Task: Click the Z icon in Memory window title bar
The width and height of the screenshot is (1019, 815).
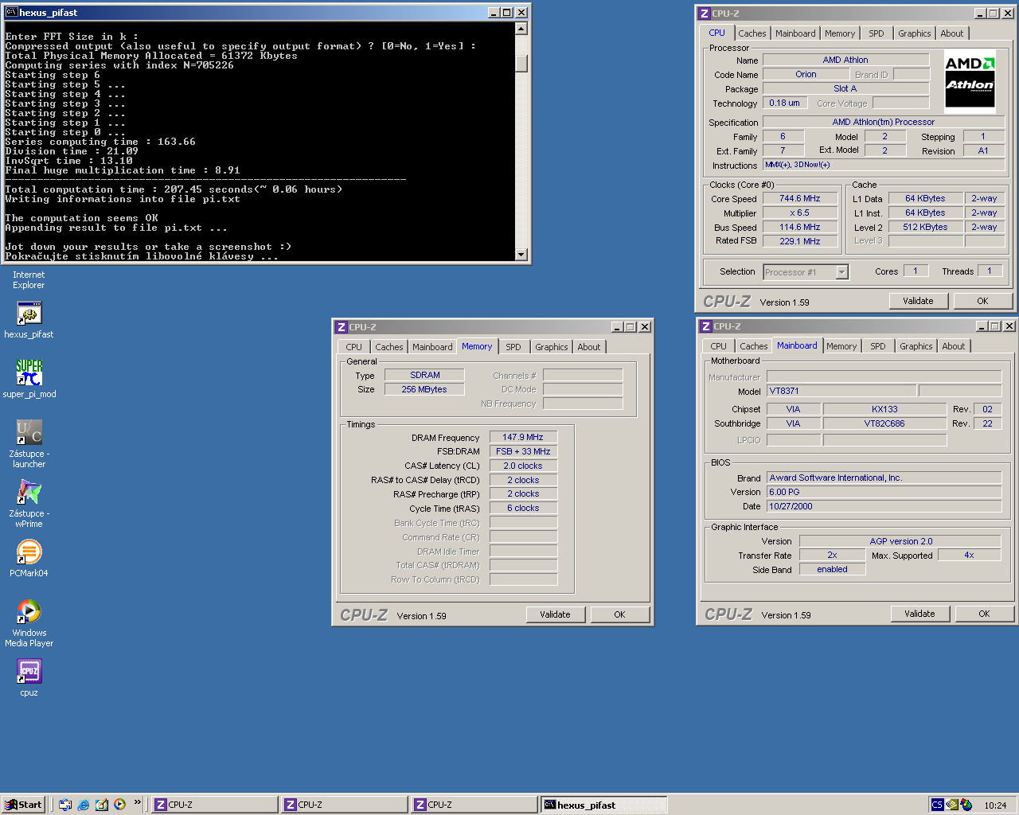Action: [341, 327]
